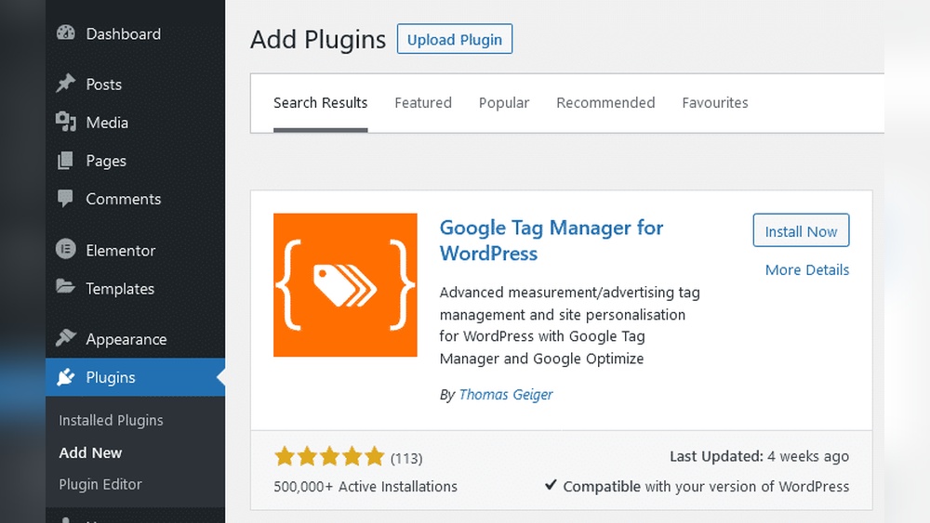Screen dimensions: 930x523
Task: Open Plugin Editor submenu link
Action: pyautogui.click(x=100, y=485)
